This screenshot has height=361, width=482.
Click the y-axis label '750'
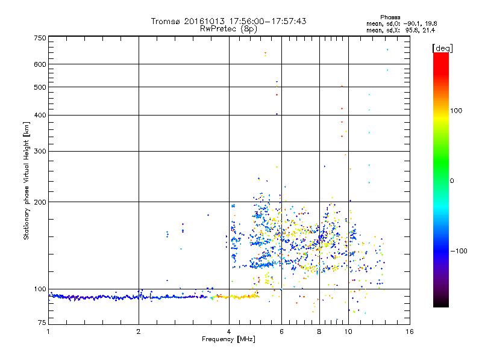(x=40, y=38)
